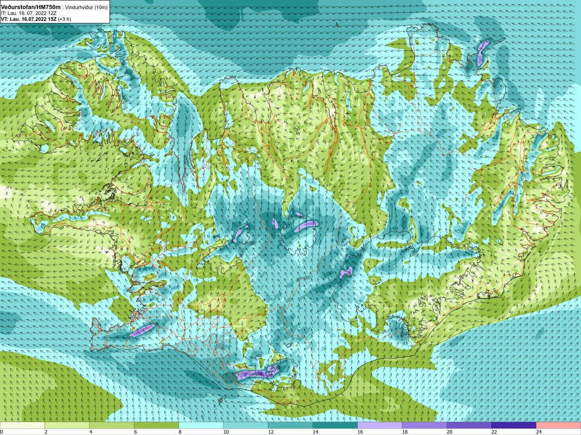This screenshot has width=581, height=435.
Task: Select the "VT: Lau. 16.07.2022 15Z (+3 h)" line
Action: [36, 19]
